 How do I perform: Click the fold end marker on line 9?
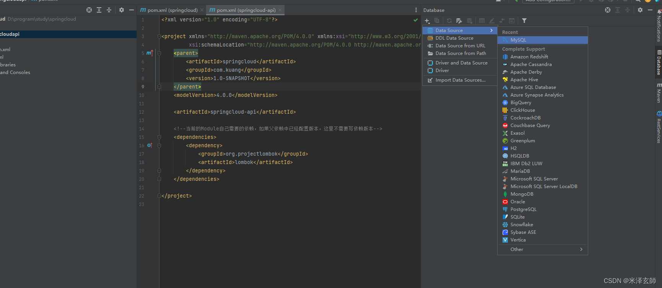click(x=159, y=87)
